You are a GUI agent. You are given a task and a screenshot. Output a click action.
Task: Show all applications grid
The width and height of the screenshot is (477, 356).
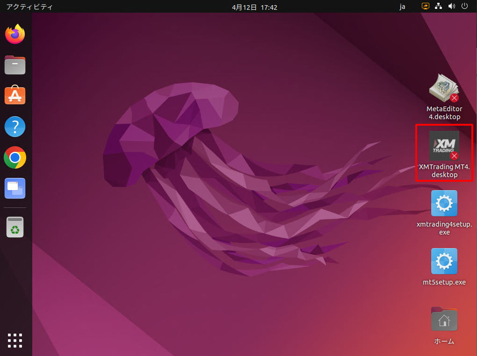coord(15,340)
